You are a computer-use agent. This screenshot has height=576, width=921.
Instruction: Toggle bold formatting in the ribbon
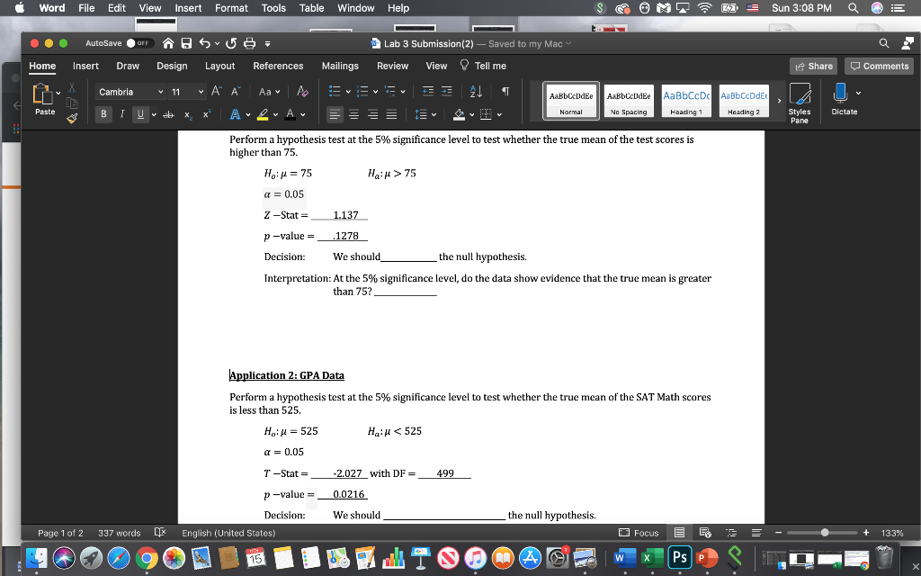(104, 114)
